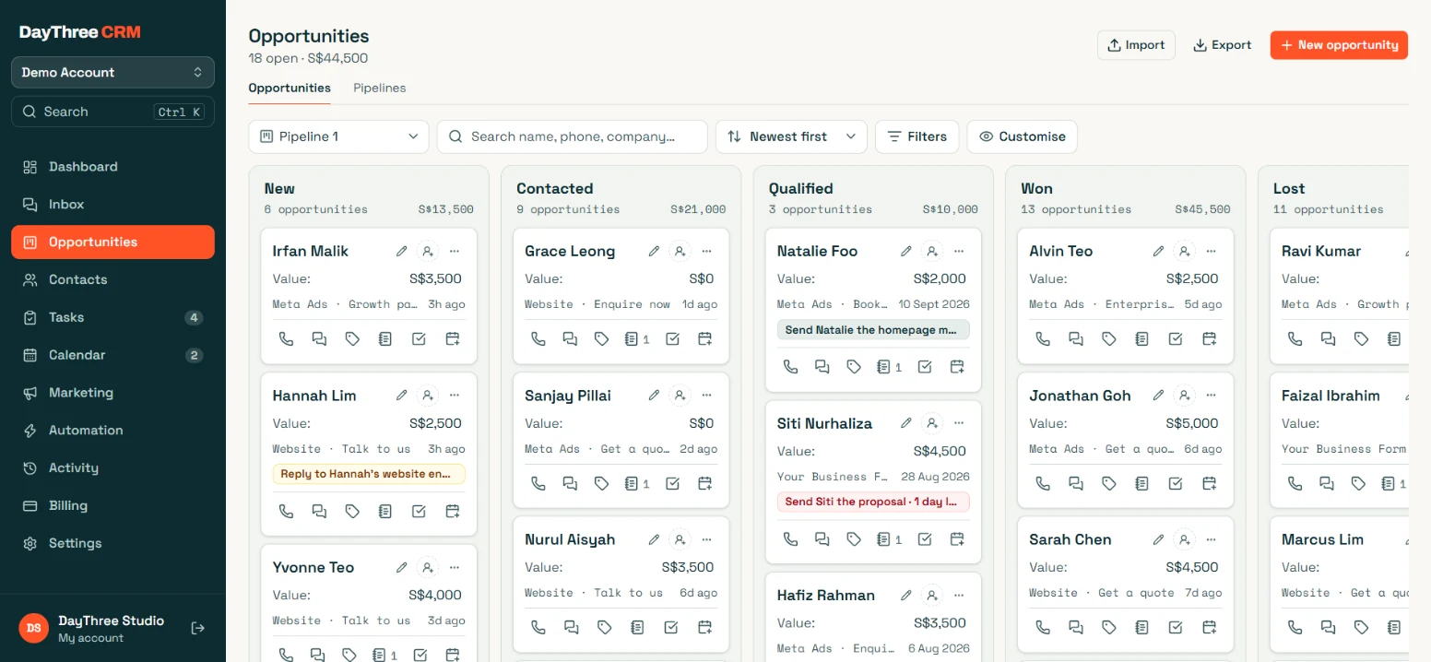Click the pencil icon on Siti Nurhaliza's card
Viewport: 1431px width, 662px height.
tap(906, 423)
